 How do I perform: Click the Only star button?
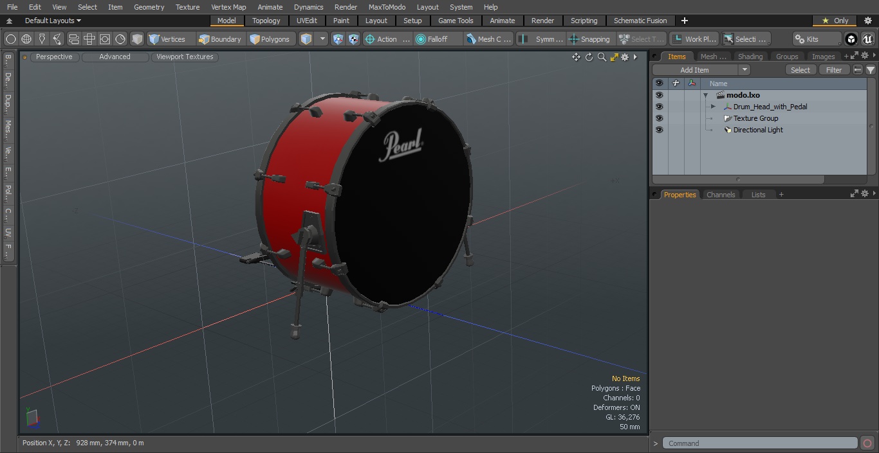click(x=835, y=21)
